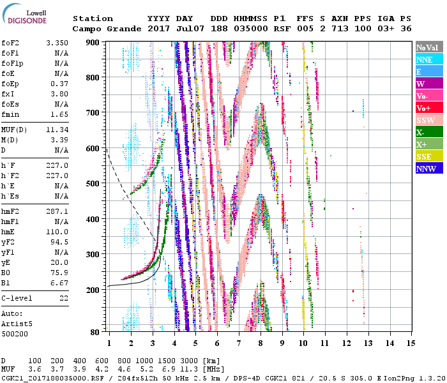Image resolution: width=447 pixels, height=383 pixels.
Task: Select the Vo- pink legend entry
Action: [x=428, y=96]
